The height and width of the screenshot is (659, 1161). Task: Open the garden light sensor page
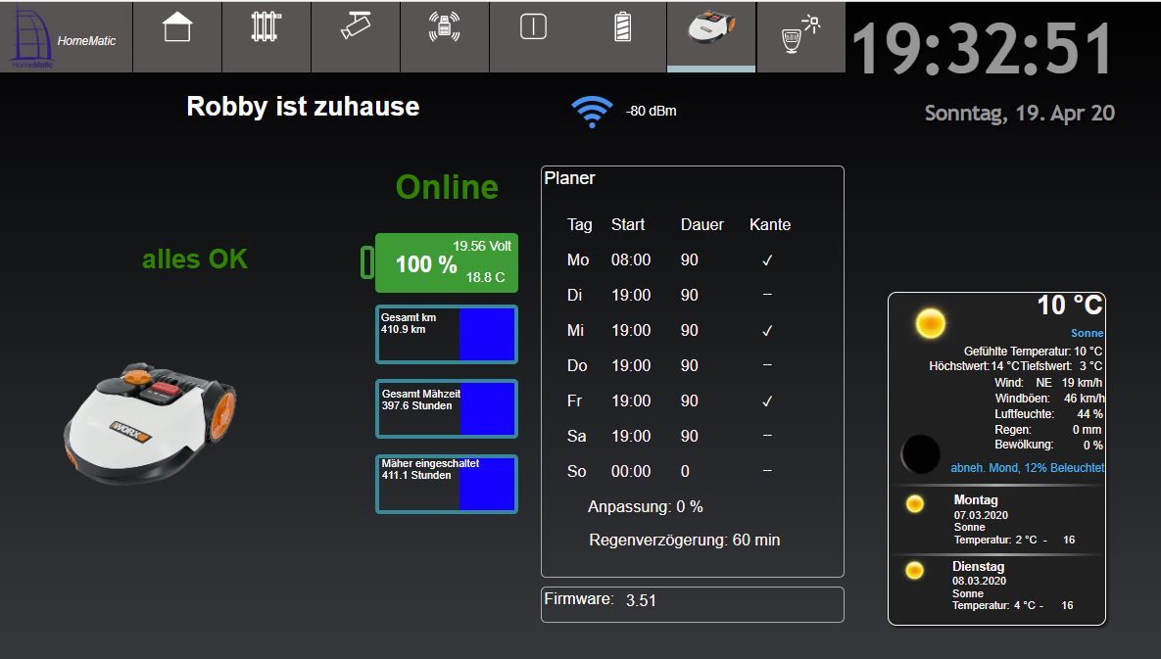(801, 33)
